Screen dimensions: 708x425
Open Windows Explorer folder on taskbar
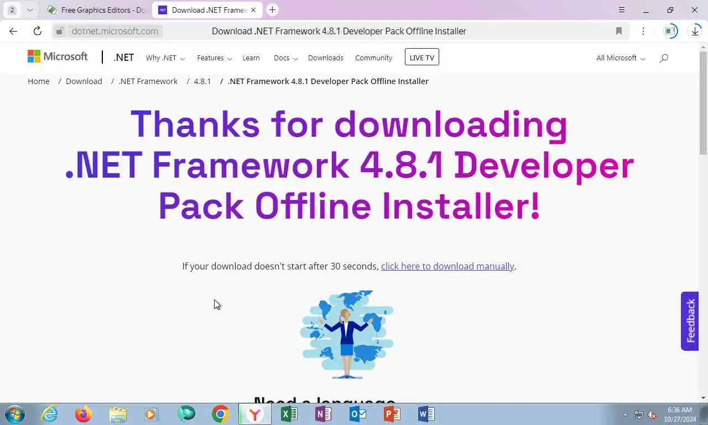(x=118, y=414)
